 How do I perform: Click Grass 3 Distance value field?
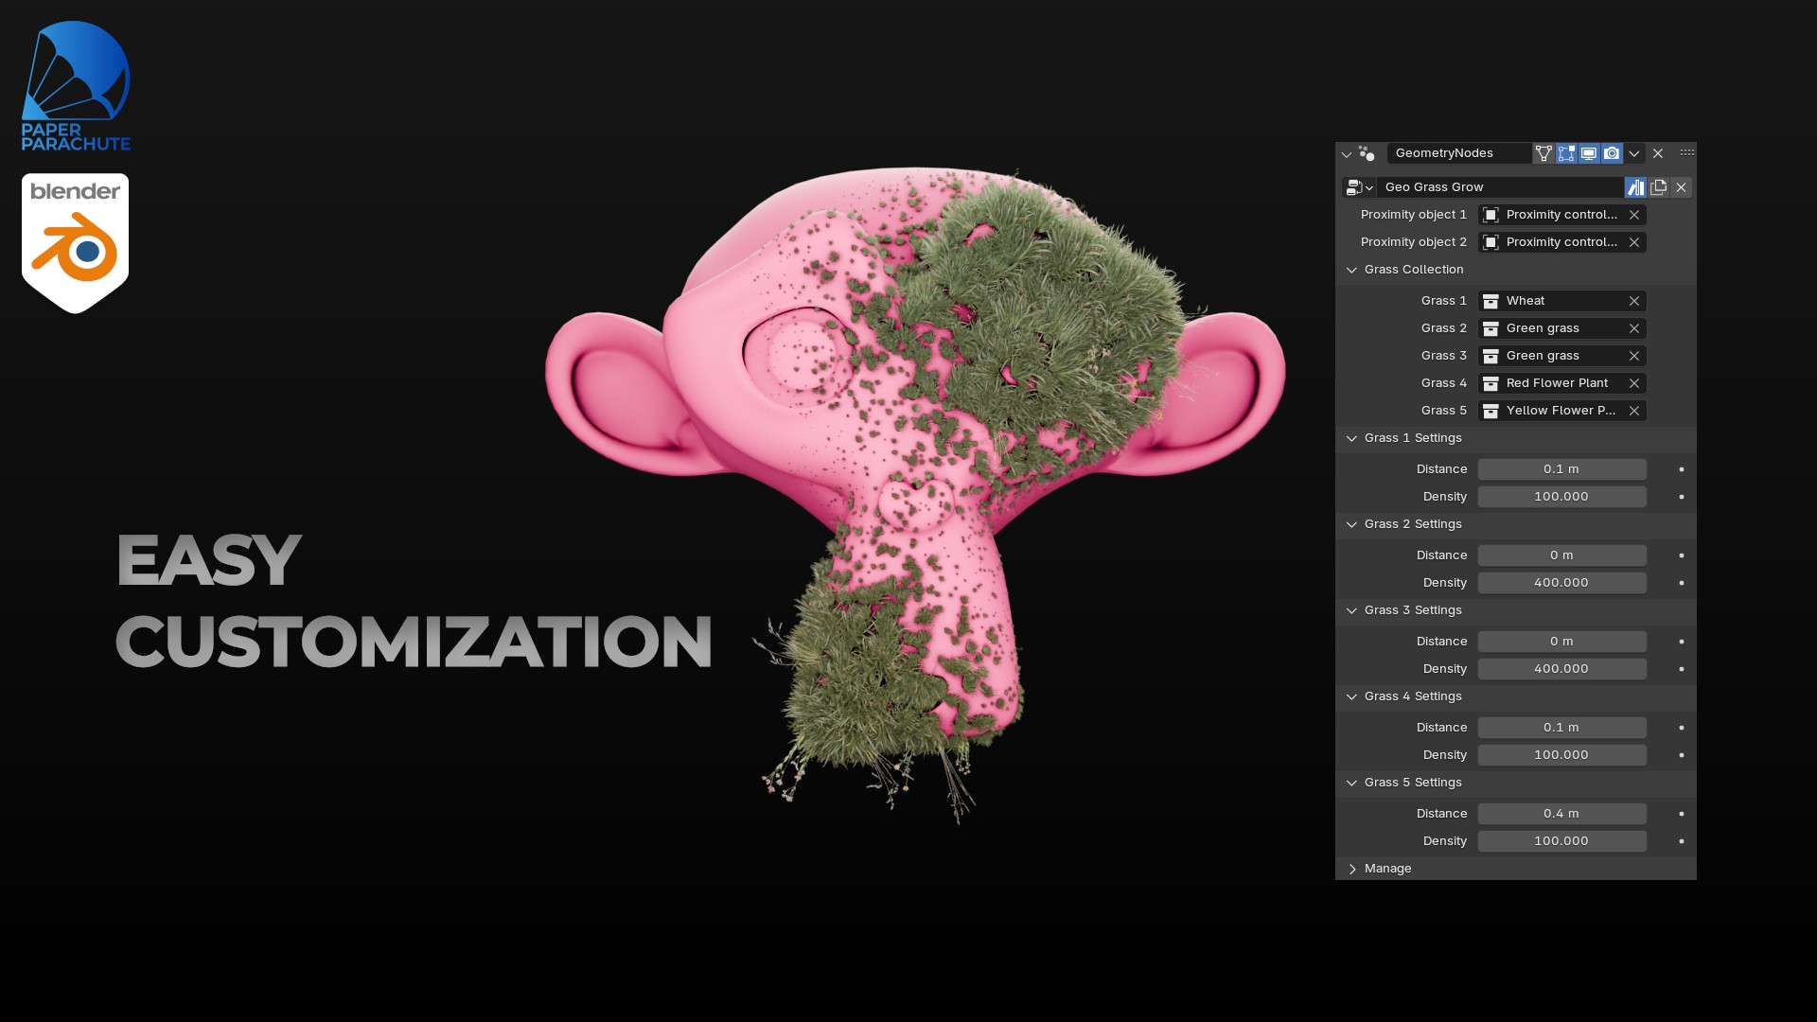coord(1562,642)
